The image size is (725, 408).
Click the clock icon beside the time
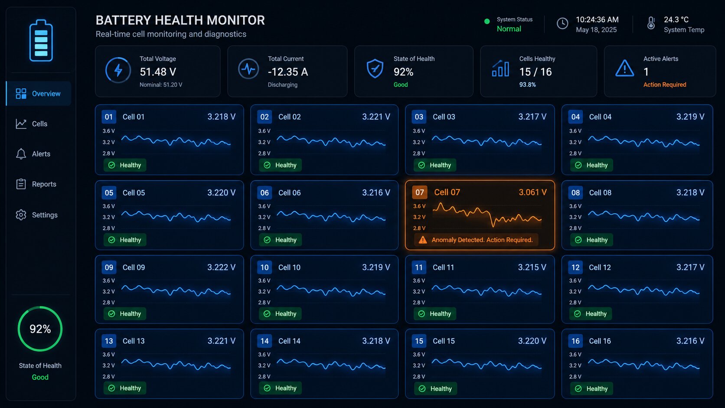[562, 23]
